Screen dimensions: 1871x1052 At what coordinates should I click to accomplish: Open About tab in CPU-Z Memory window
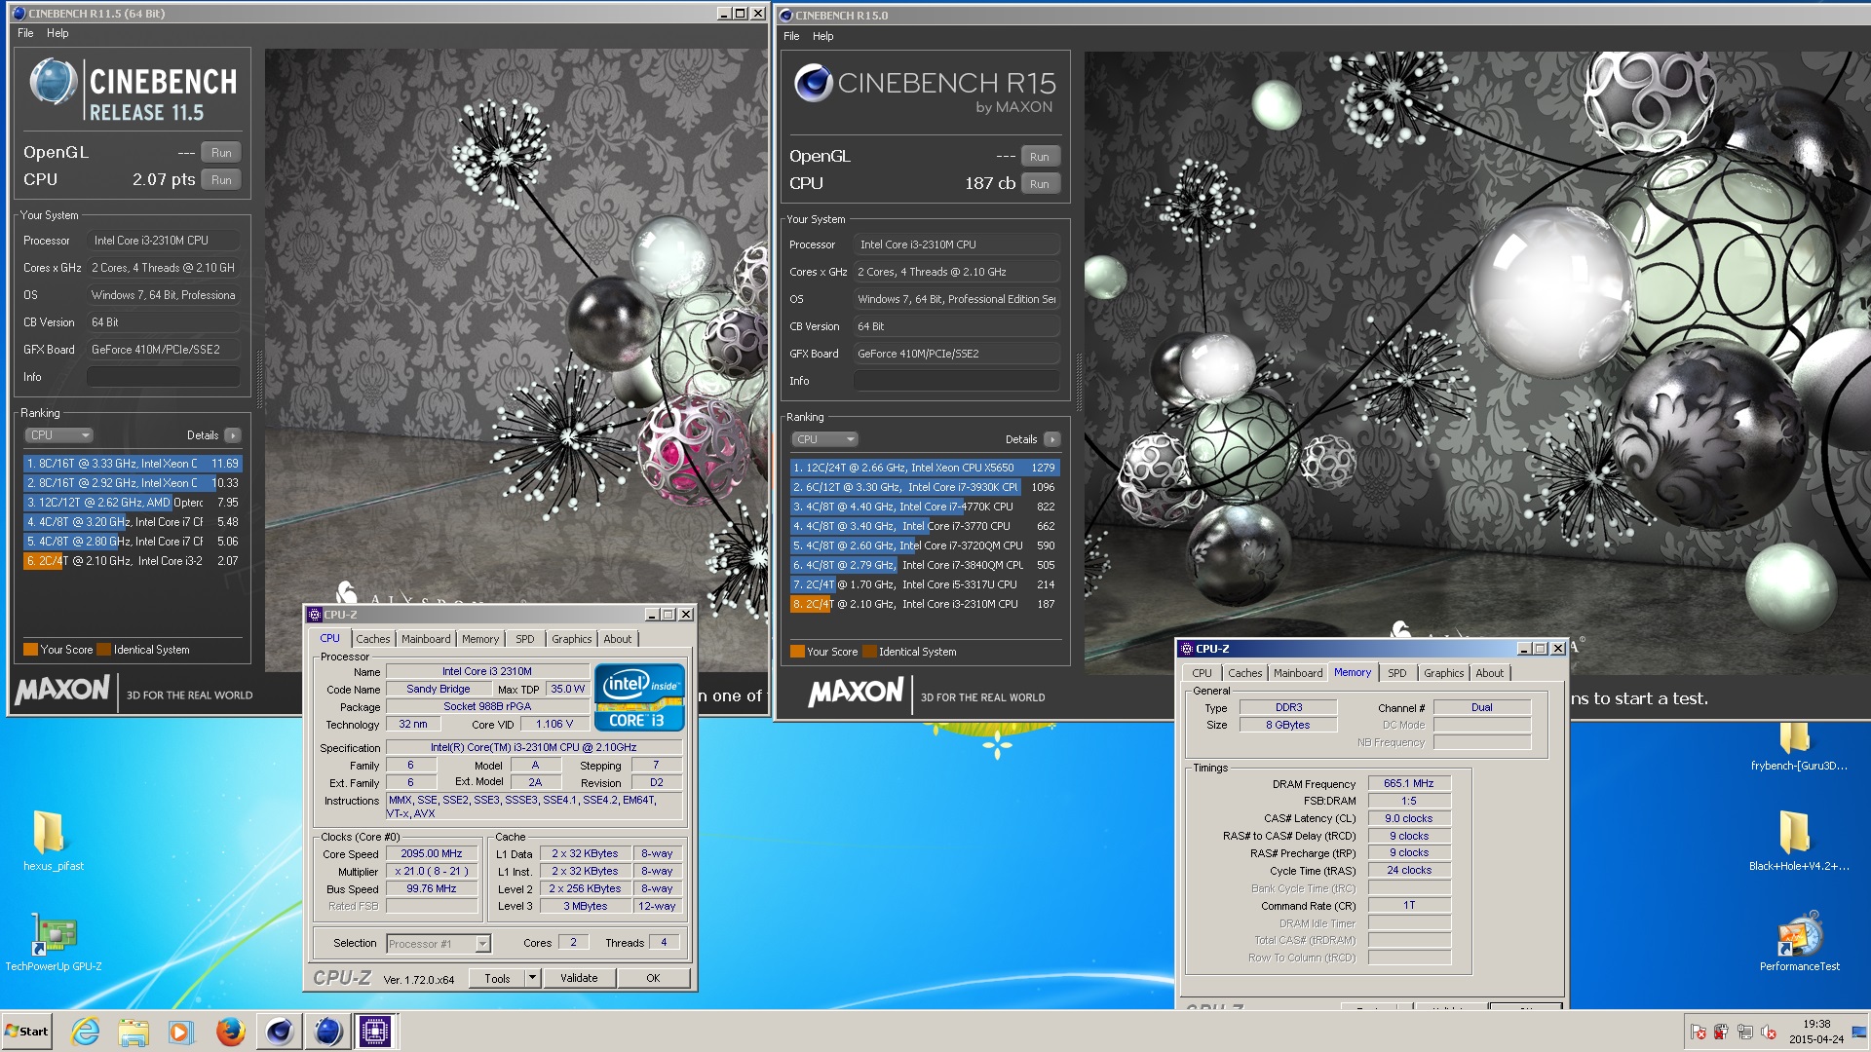(1489, 673)
